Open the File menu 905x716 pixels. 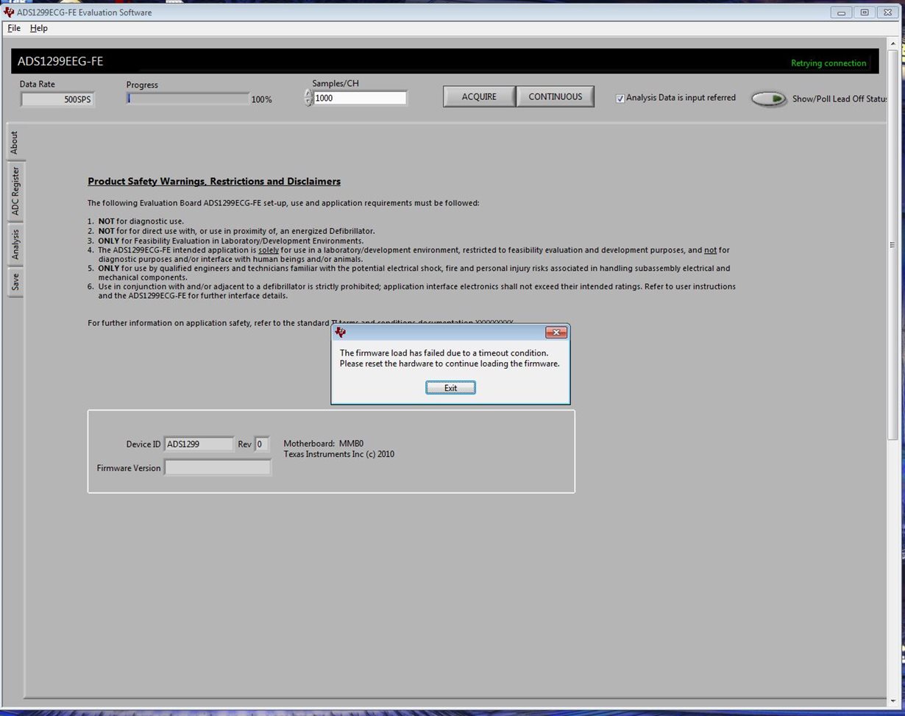click(x=14, y=28)
